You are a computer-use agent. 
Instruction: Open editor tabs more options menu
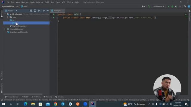coord(186,11)
